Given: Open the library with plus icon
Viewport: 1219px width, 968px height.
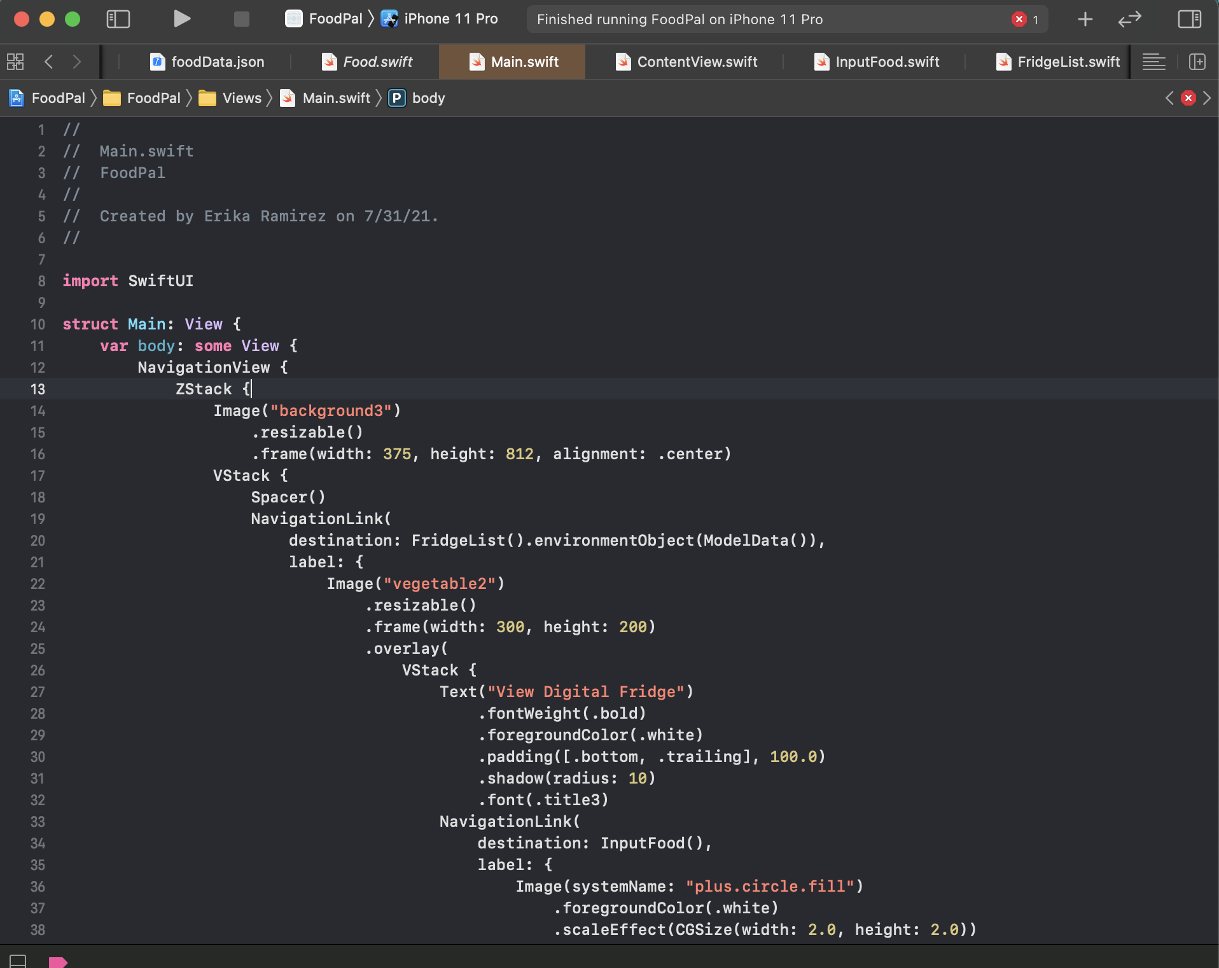Looking at the screenshot, I should click(x=1085, y=19).
